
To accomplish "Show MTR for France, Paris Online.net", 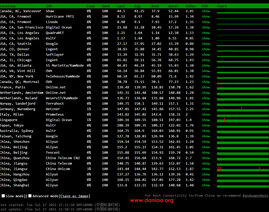I will pyautogui.click(x=206, y=87).
